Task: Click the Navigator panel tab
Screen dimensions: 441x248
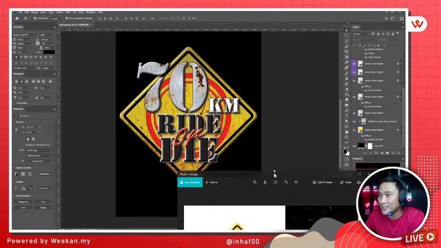Action: click(x=358, y=158)
